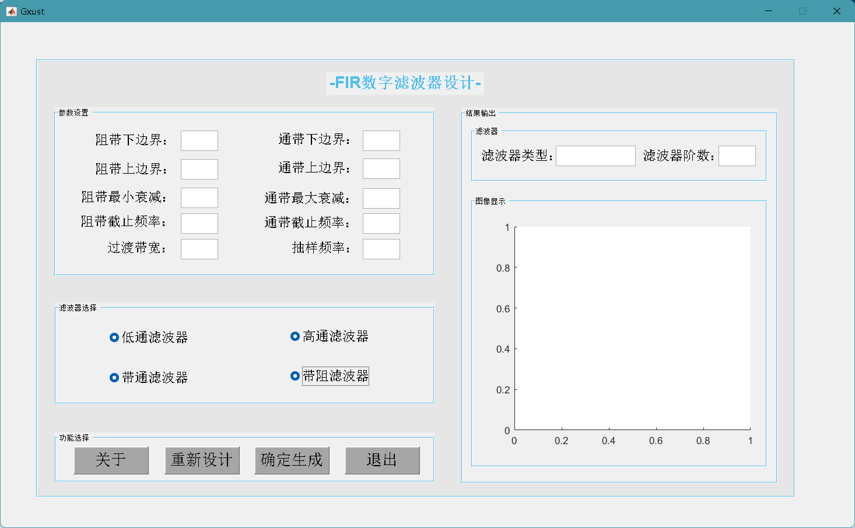This screenshot has height=528, width=855.
Task: Click inside the empty plot axes
Action: (x=633, y=328)
